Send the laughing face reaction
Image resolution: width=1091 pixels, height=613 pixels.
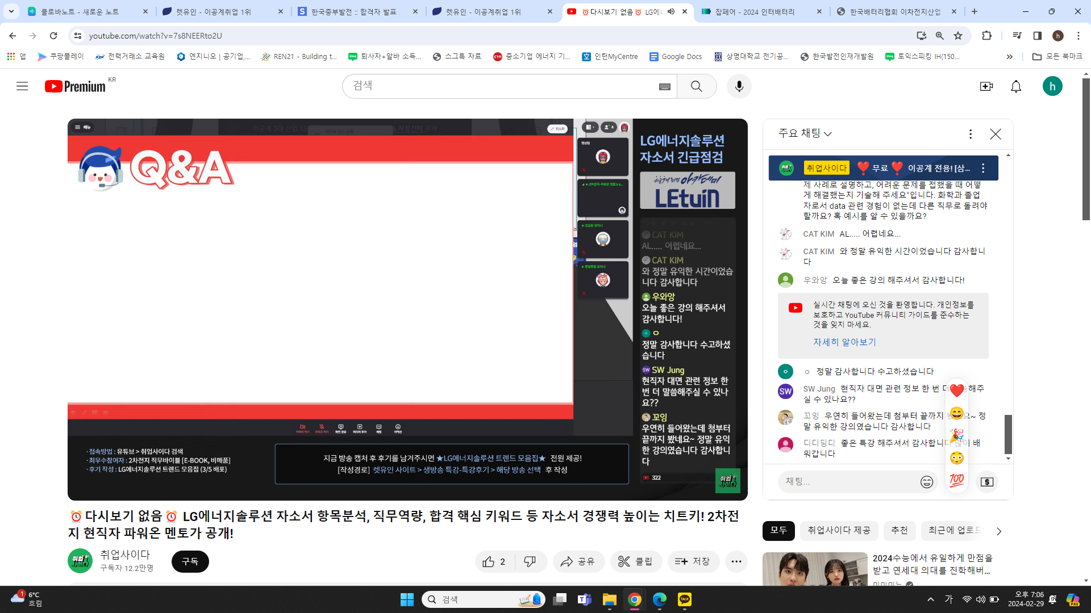957,413
